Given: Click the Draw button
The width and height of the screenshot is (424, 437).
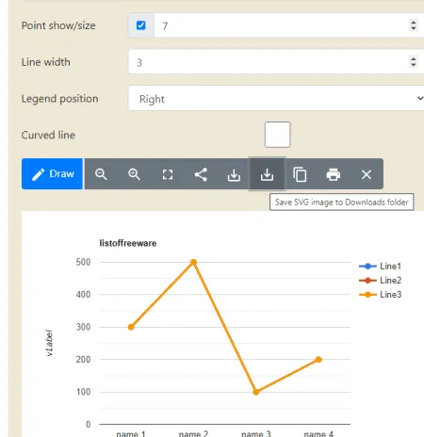Looking at the screenshot, I should [52, 174].
